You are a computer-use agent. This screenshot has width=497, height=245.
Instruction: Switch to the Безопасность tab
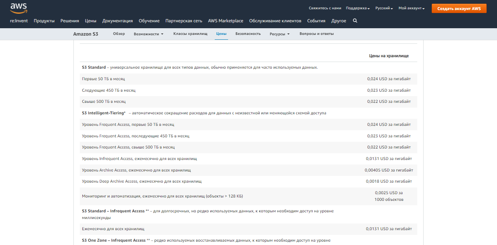(x=248, y=34)
